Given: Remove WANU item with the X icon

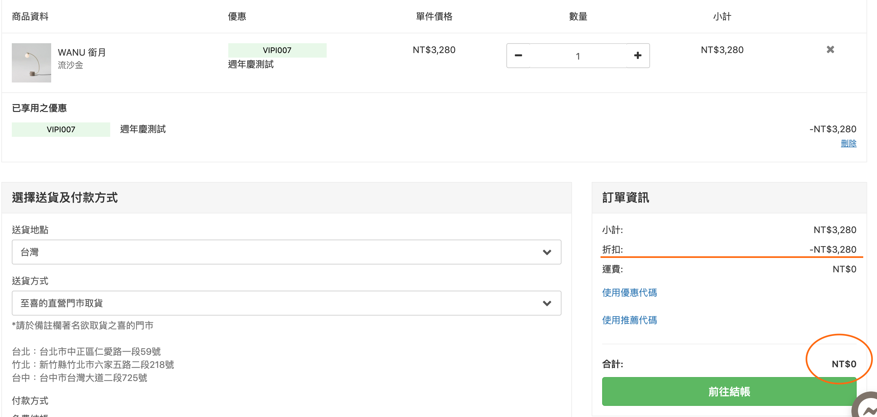Looking at the screenshot, I should pos(830,50).
